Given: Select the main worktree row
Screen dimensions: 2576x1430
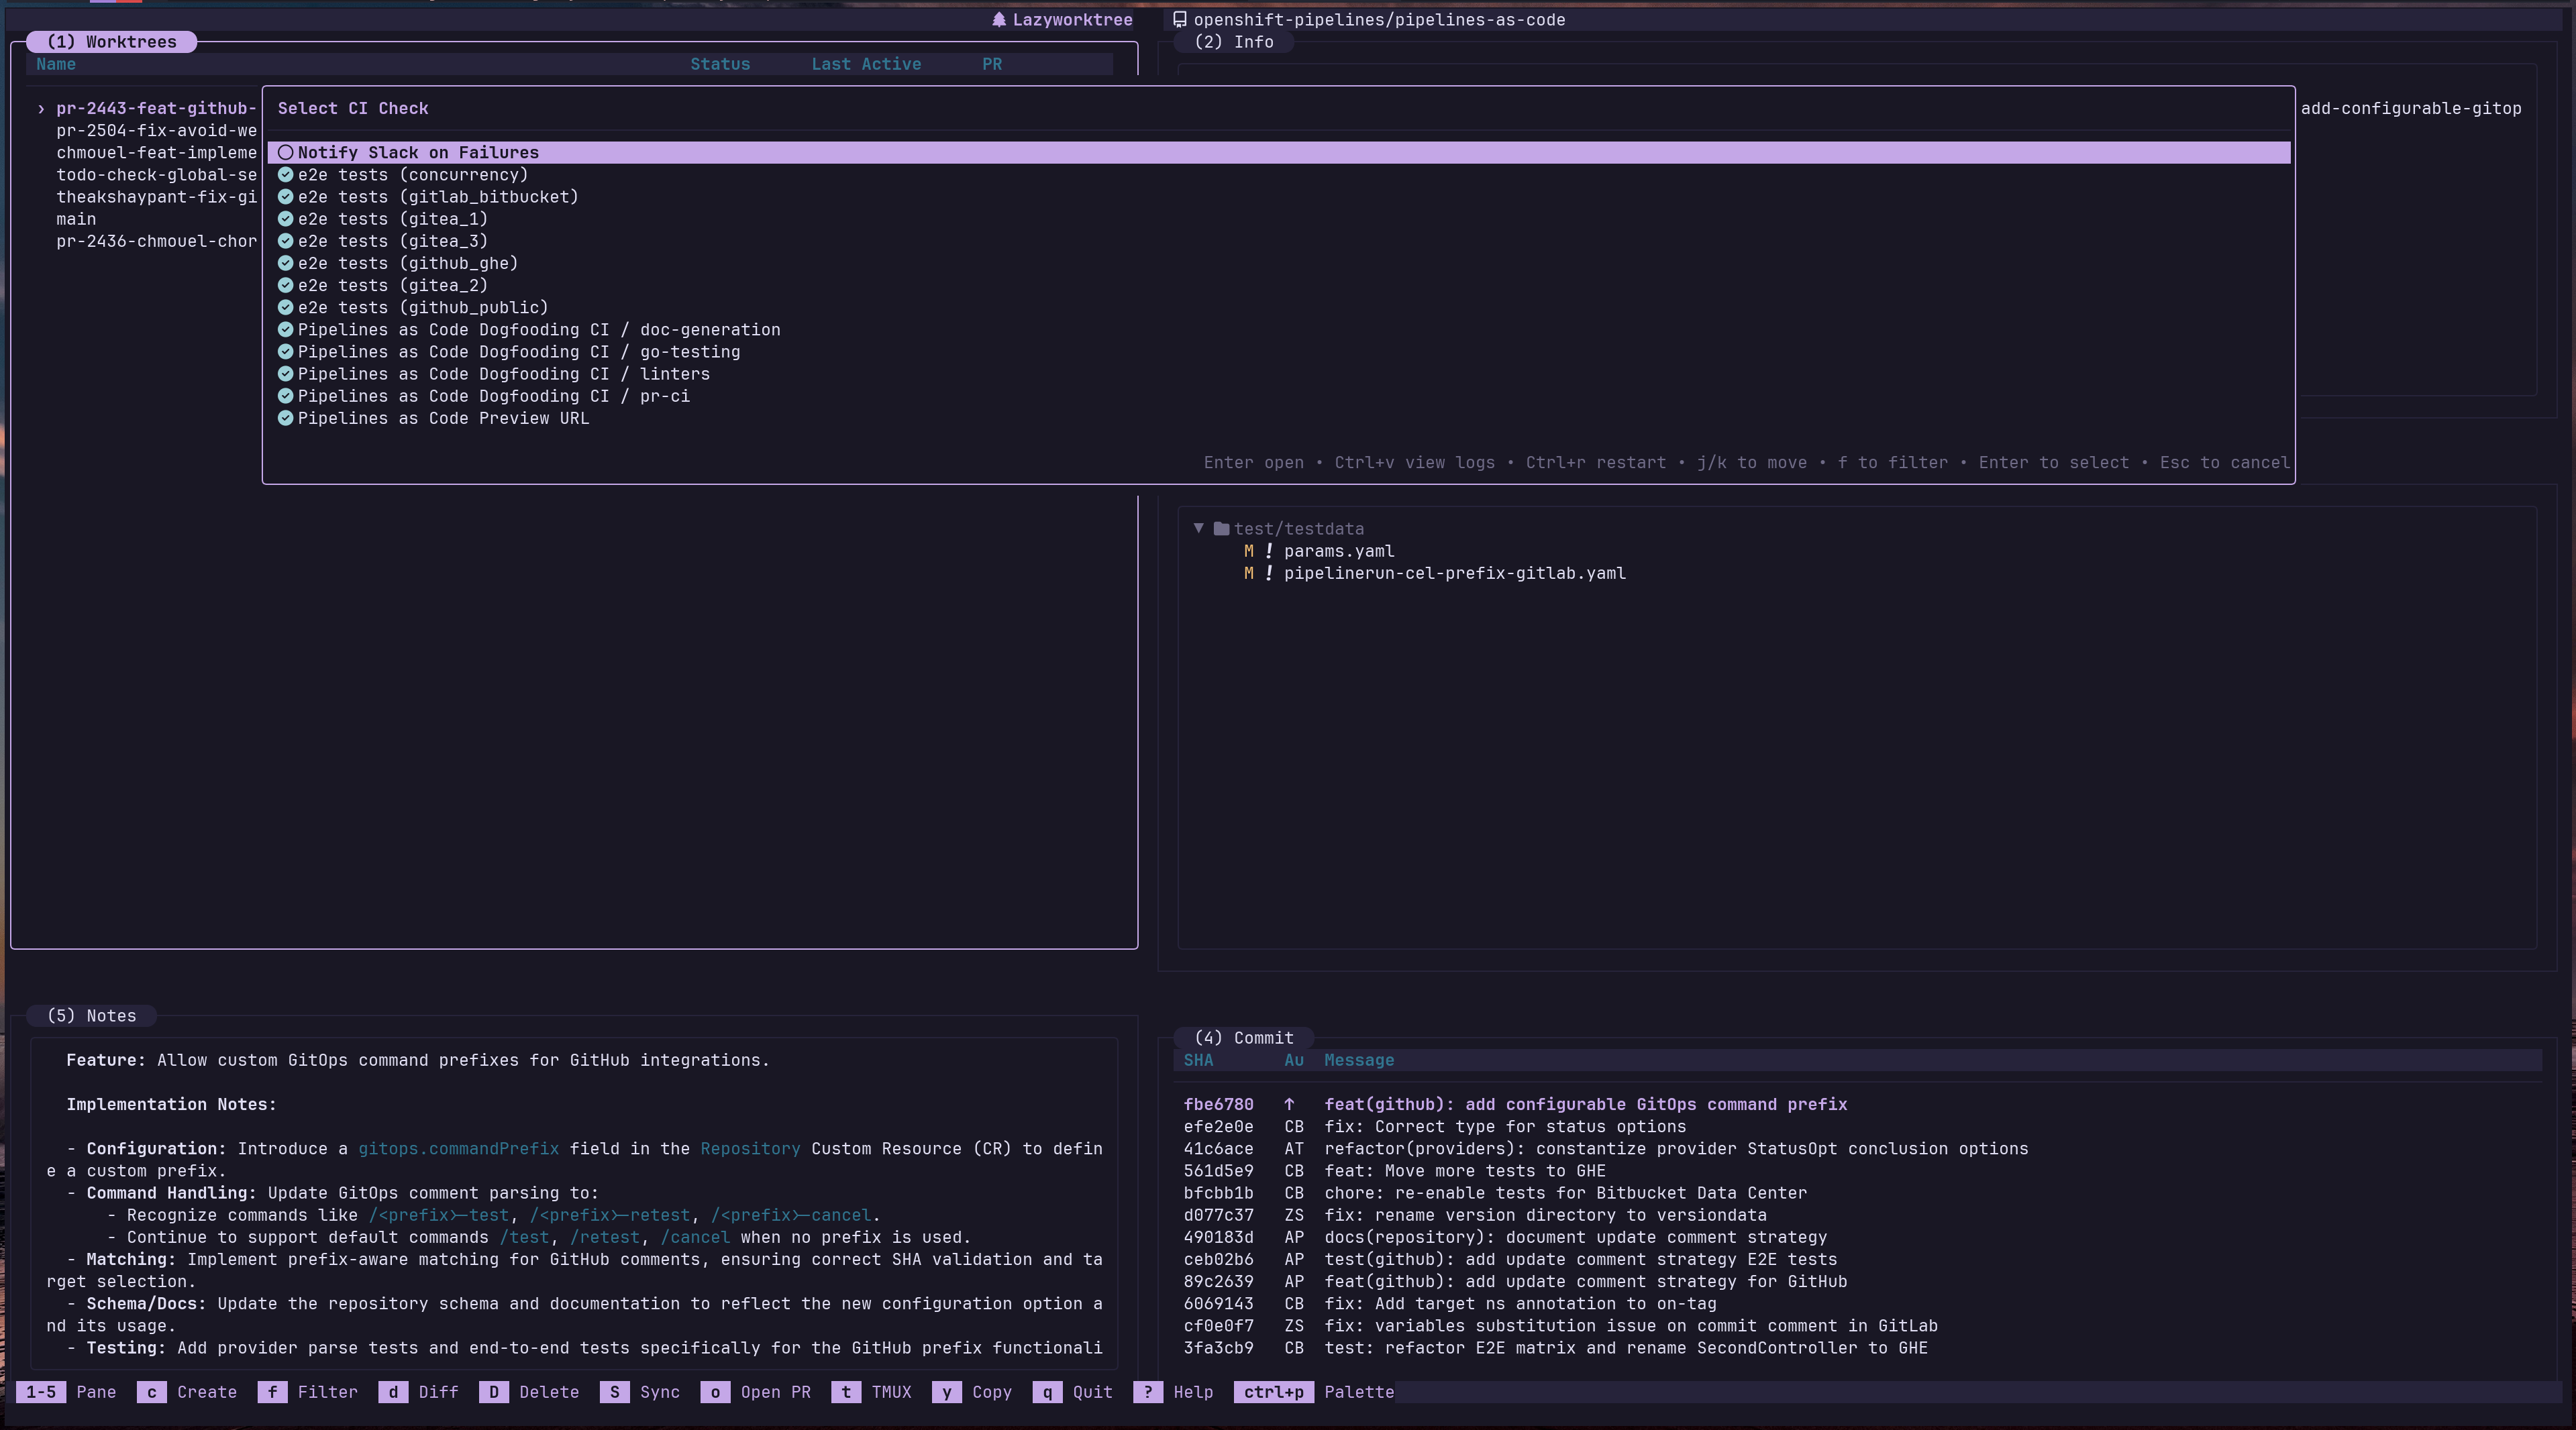Looking at the screenshot, I should (x=76, y=219).
